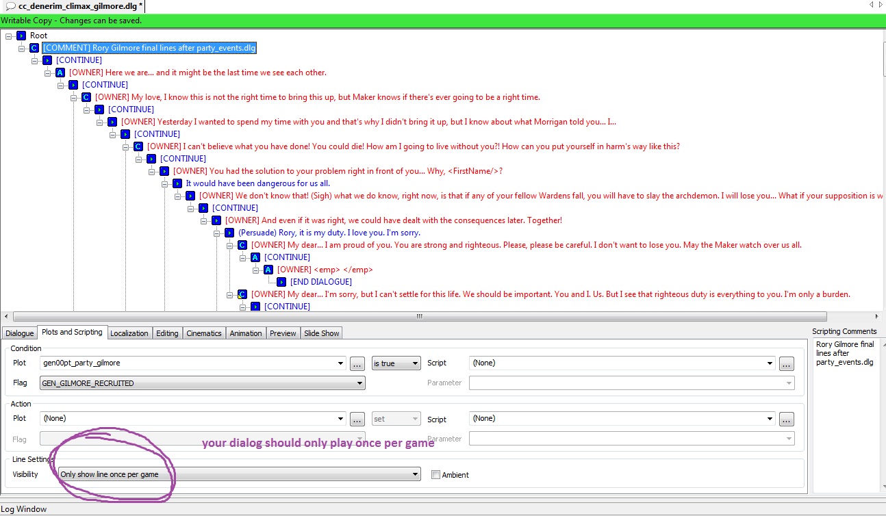
Task: Enable the Ambient checkbox
Action: pos(435,474)
